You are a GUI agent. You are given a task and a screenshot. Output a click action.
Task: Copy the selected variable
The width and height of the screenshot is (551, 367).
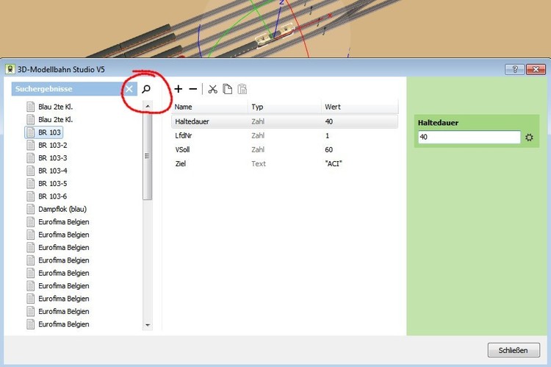(227, 90)
